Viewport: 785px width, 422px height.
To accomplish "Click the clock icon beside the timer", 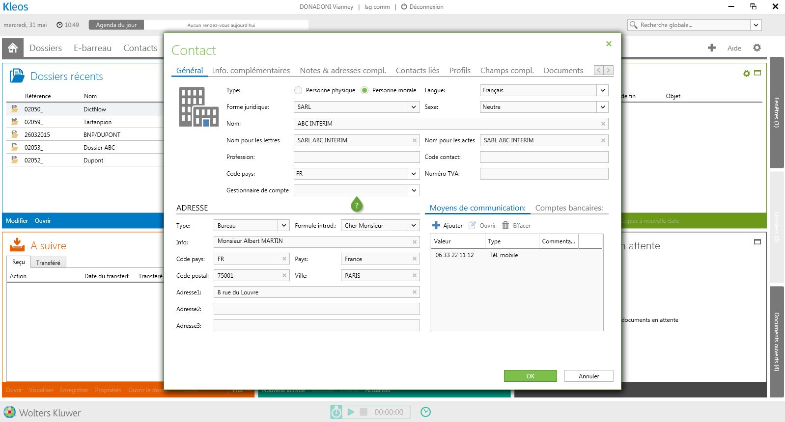I will (425, 412).
